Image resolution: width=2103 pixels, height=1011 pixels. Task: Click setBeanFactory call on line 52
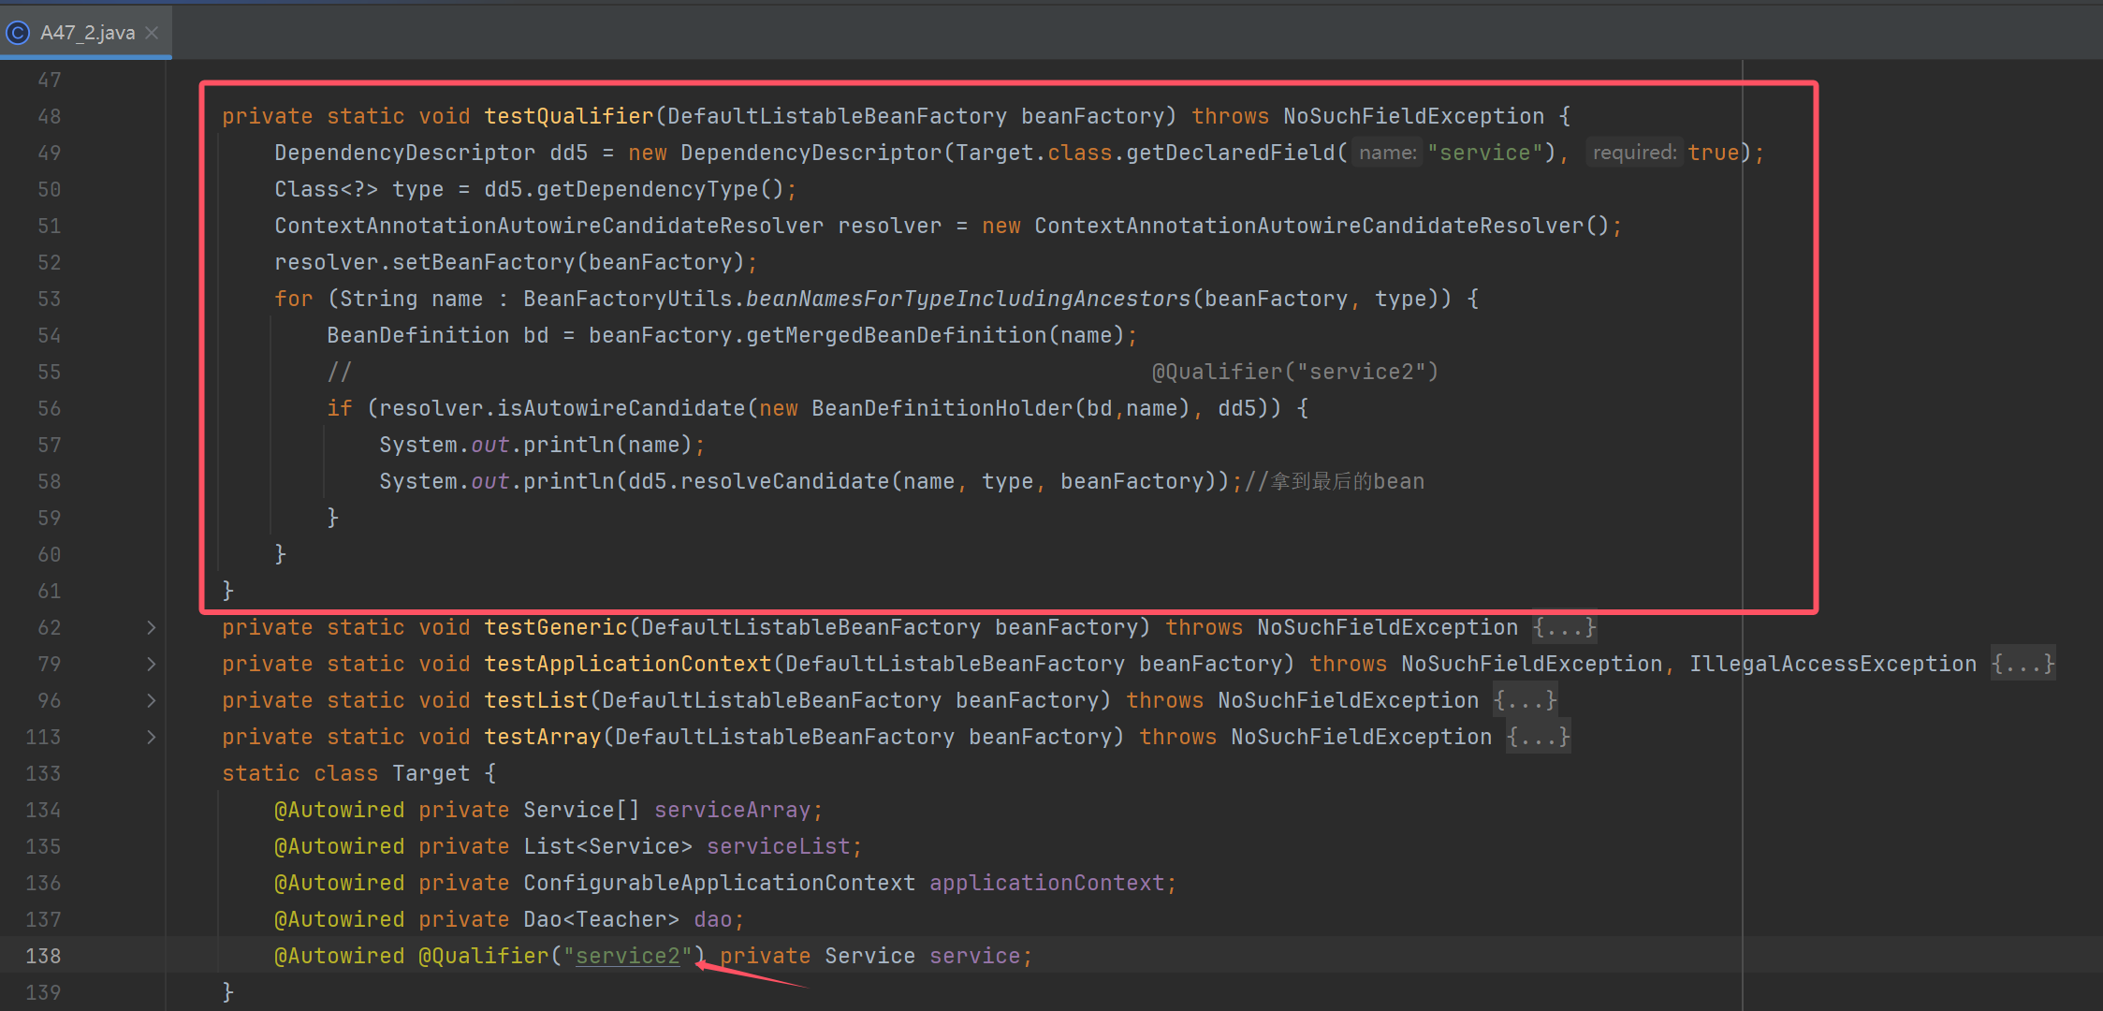pyautogui.click(x=484, y=262)
